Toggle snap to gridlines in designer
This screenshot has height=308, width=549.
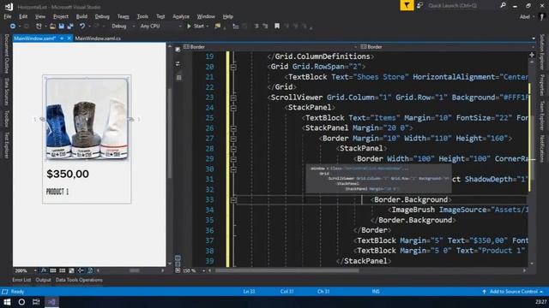pyautogui.click(x=62, y=270)
